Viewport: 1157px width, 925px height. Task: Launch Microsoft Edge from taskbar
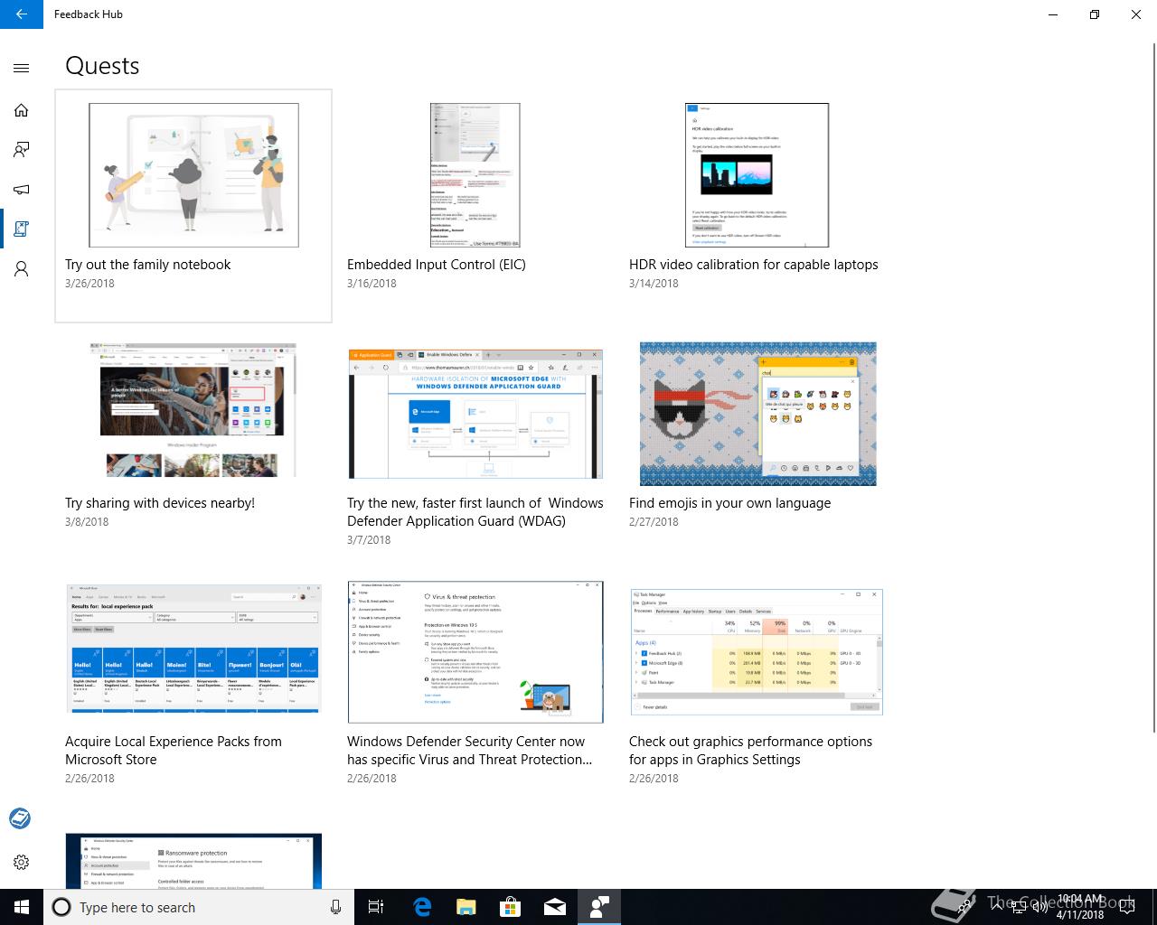click(x=422, y=907)
